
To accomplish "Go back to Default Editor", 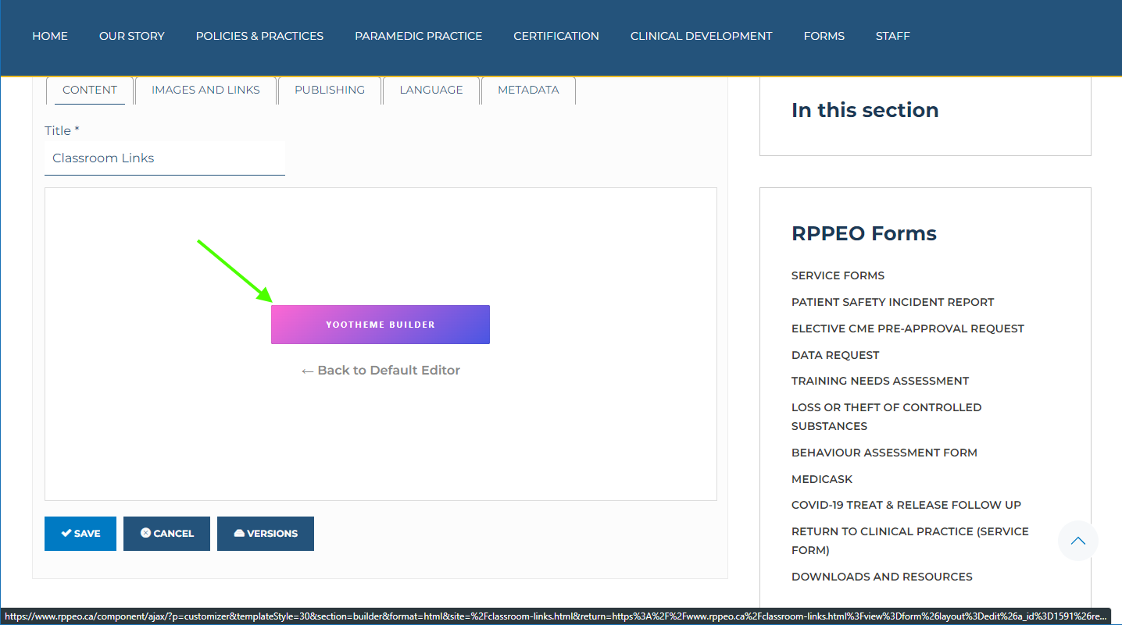I will coord(381,370).
